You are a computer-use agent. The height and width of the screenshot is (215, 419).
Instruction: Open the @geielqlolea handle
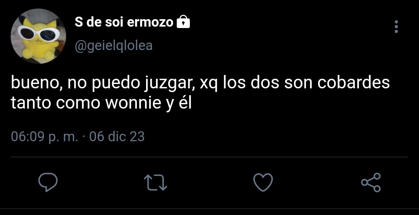tap(114, 46)
